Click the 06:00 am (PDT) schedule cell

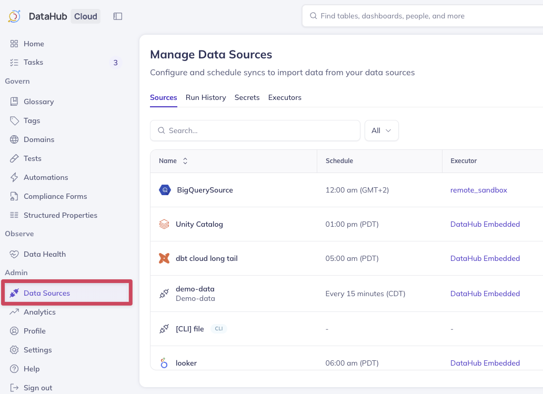(352, 363)
